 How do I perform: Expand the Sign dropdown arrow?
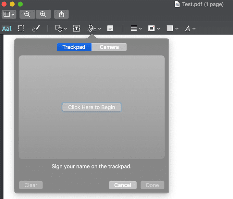(100, 28)
